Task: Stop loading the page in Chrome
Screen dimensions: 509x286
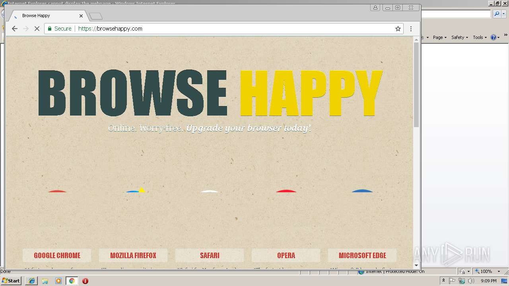Action: pyautogui.click(x=37, y=29)
